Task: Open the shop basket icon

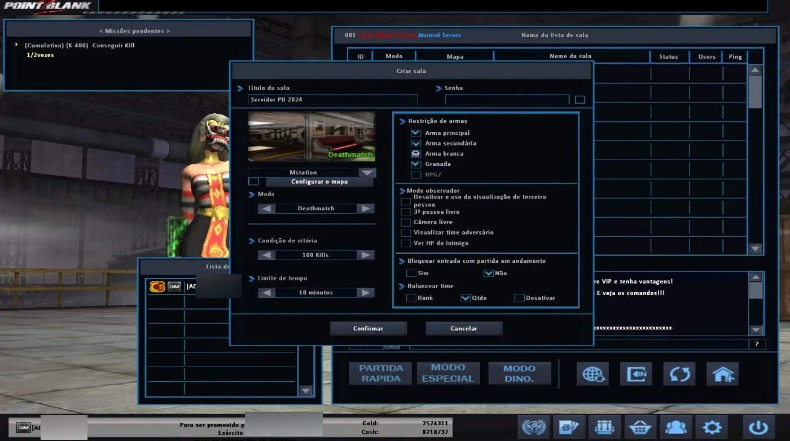Action: [640, 427]
